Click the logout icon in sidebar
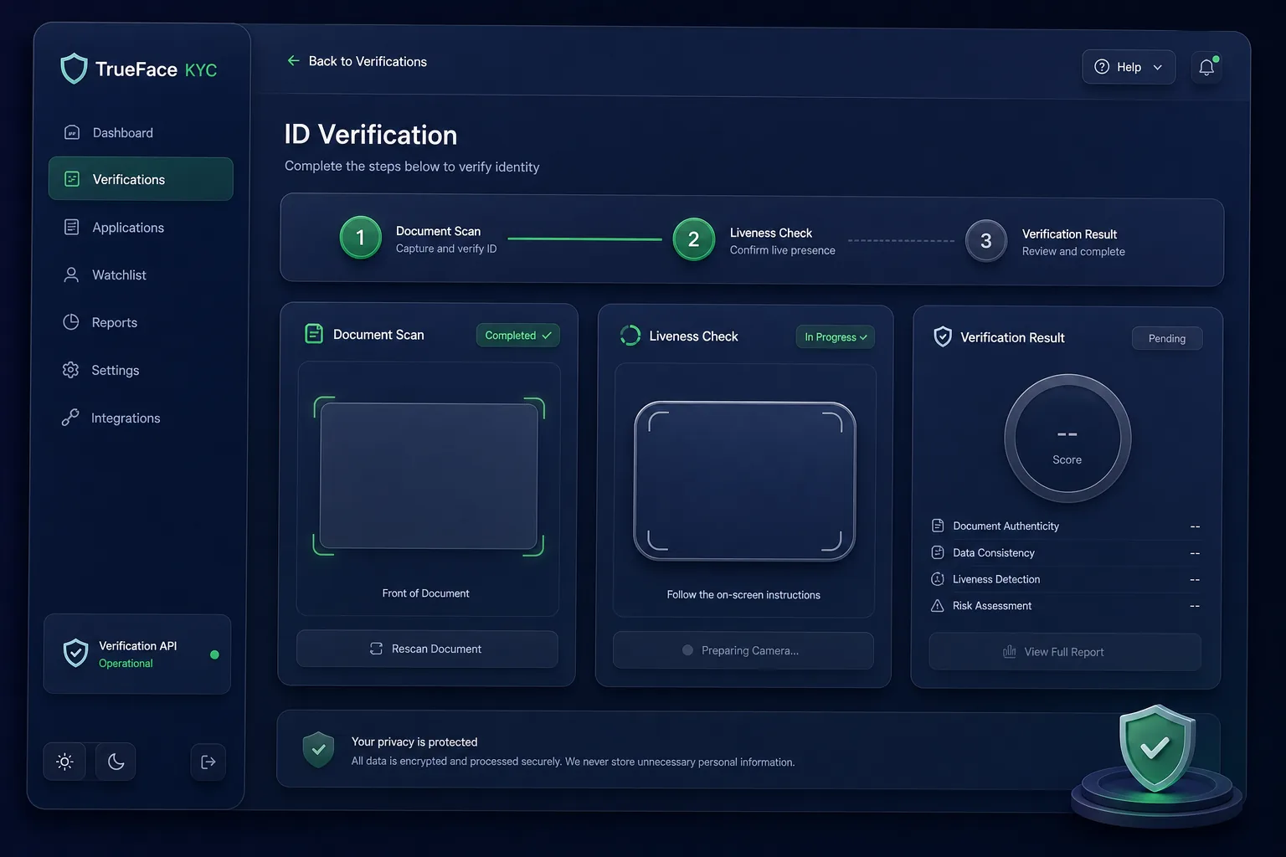 [208, 762]
